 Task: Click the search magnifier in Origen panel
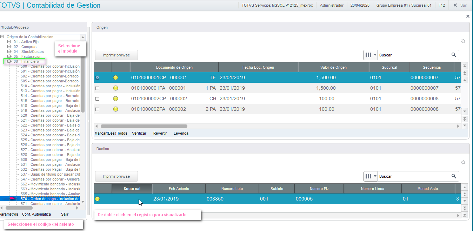[x=454, y=55]
